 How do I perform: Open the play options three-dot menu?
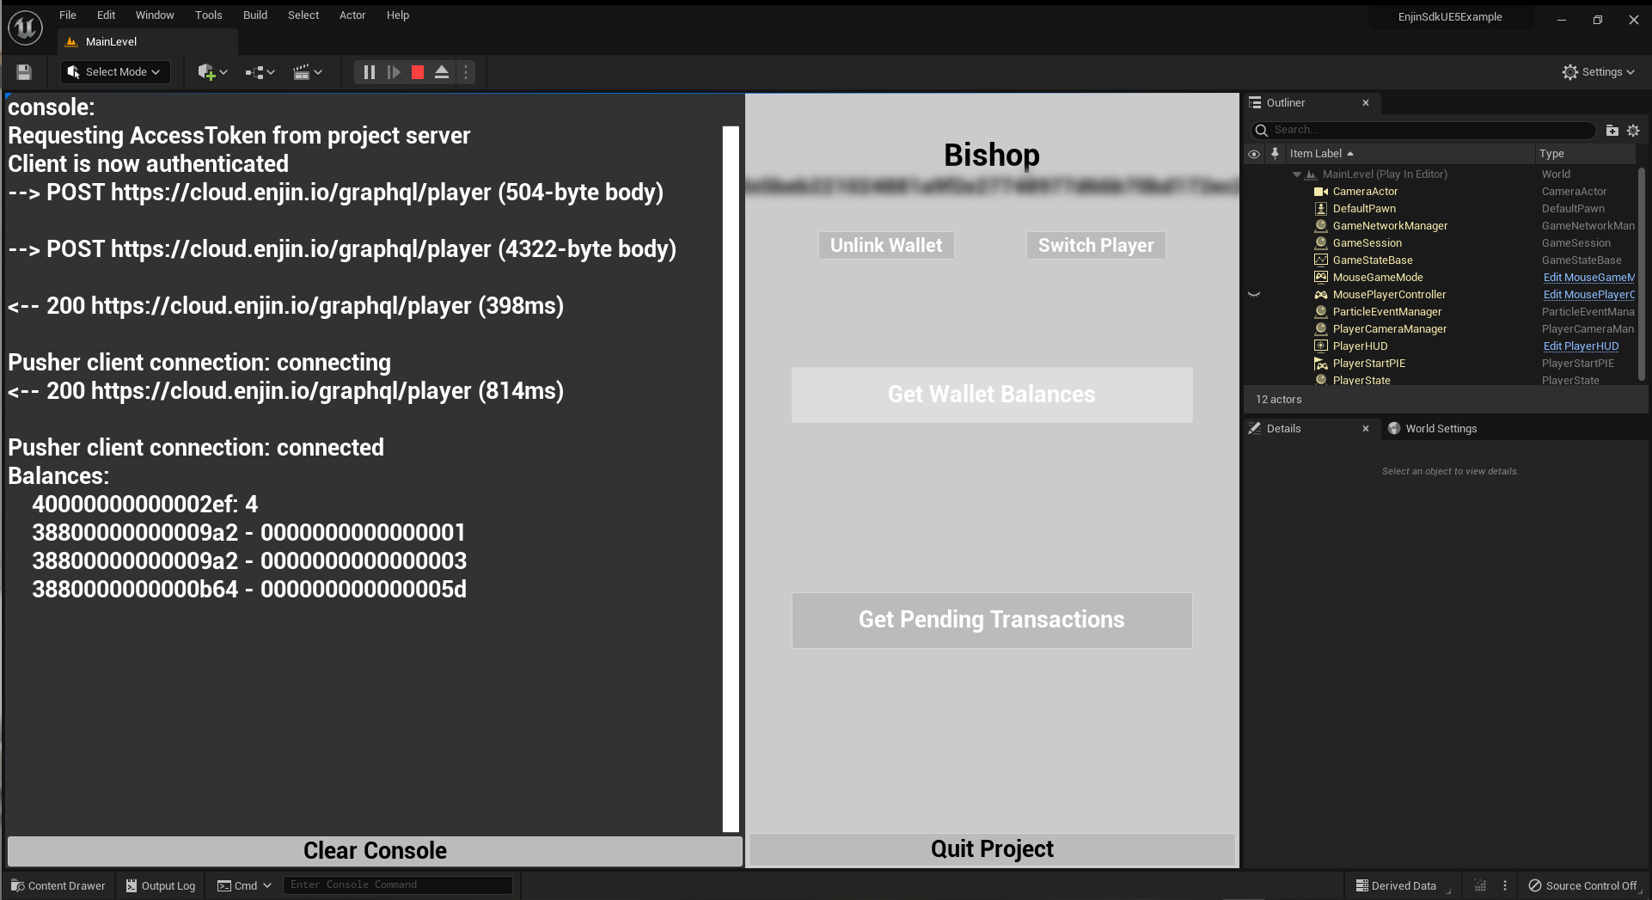pos(466,72)
